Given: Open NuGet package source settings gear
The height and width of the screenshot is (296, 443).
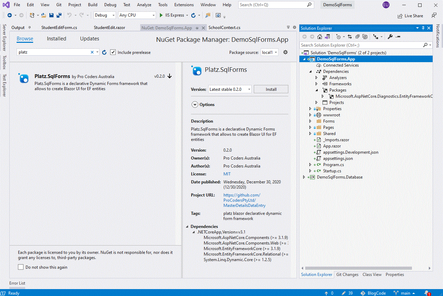Looking at the screenshot, I should tap(285, 52).
